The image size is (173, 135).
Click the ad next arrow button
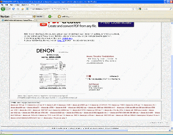tap(90, 76)
